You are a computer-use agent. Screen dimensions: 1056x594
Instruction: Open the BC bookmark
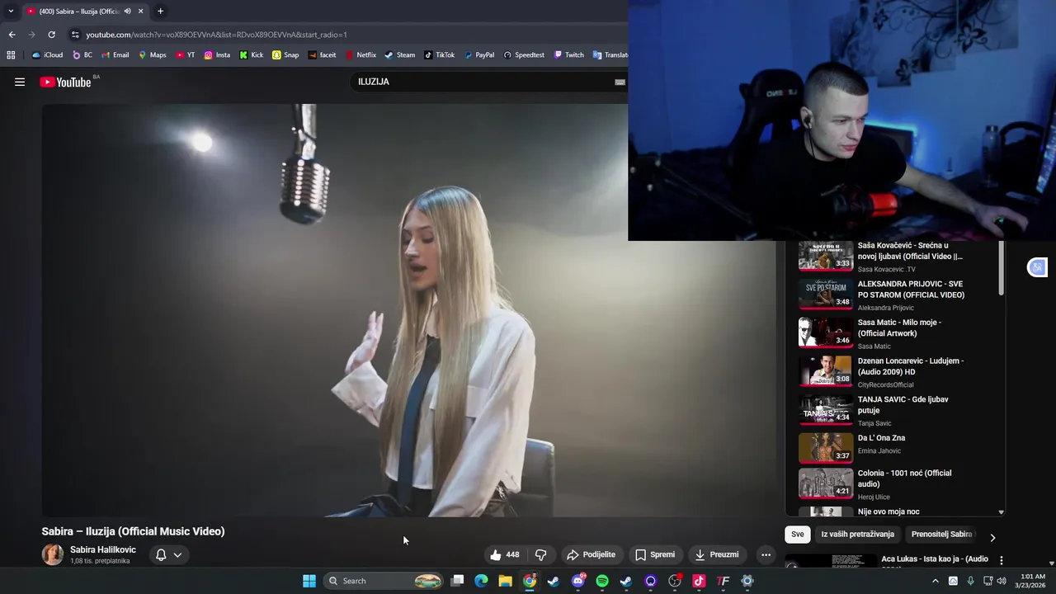tap(82, 55)
